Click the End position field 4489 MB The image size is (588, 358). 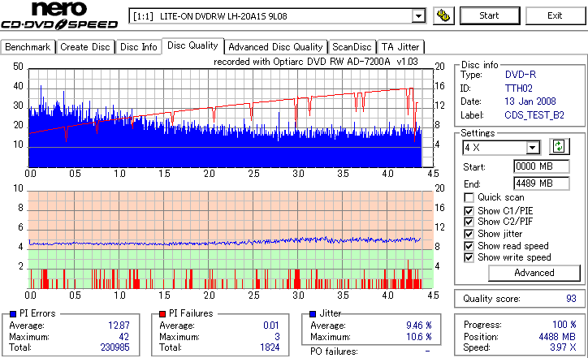tap(541, 183)
